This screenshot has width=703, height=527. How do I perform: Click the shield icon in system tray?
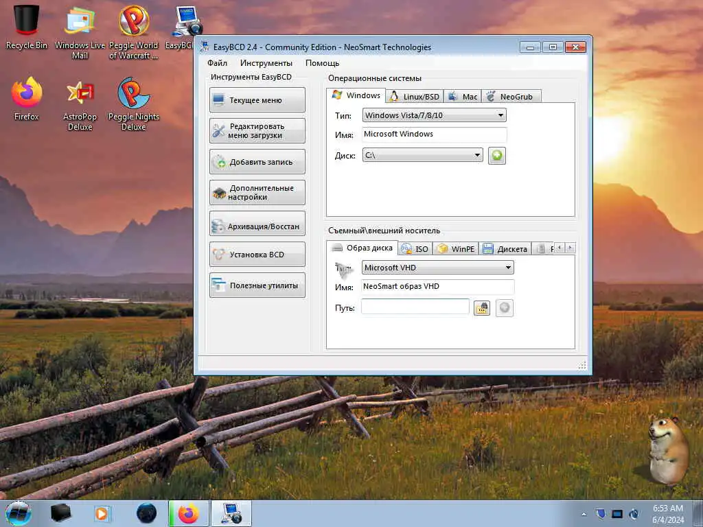point(601,514)
